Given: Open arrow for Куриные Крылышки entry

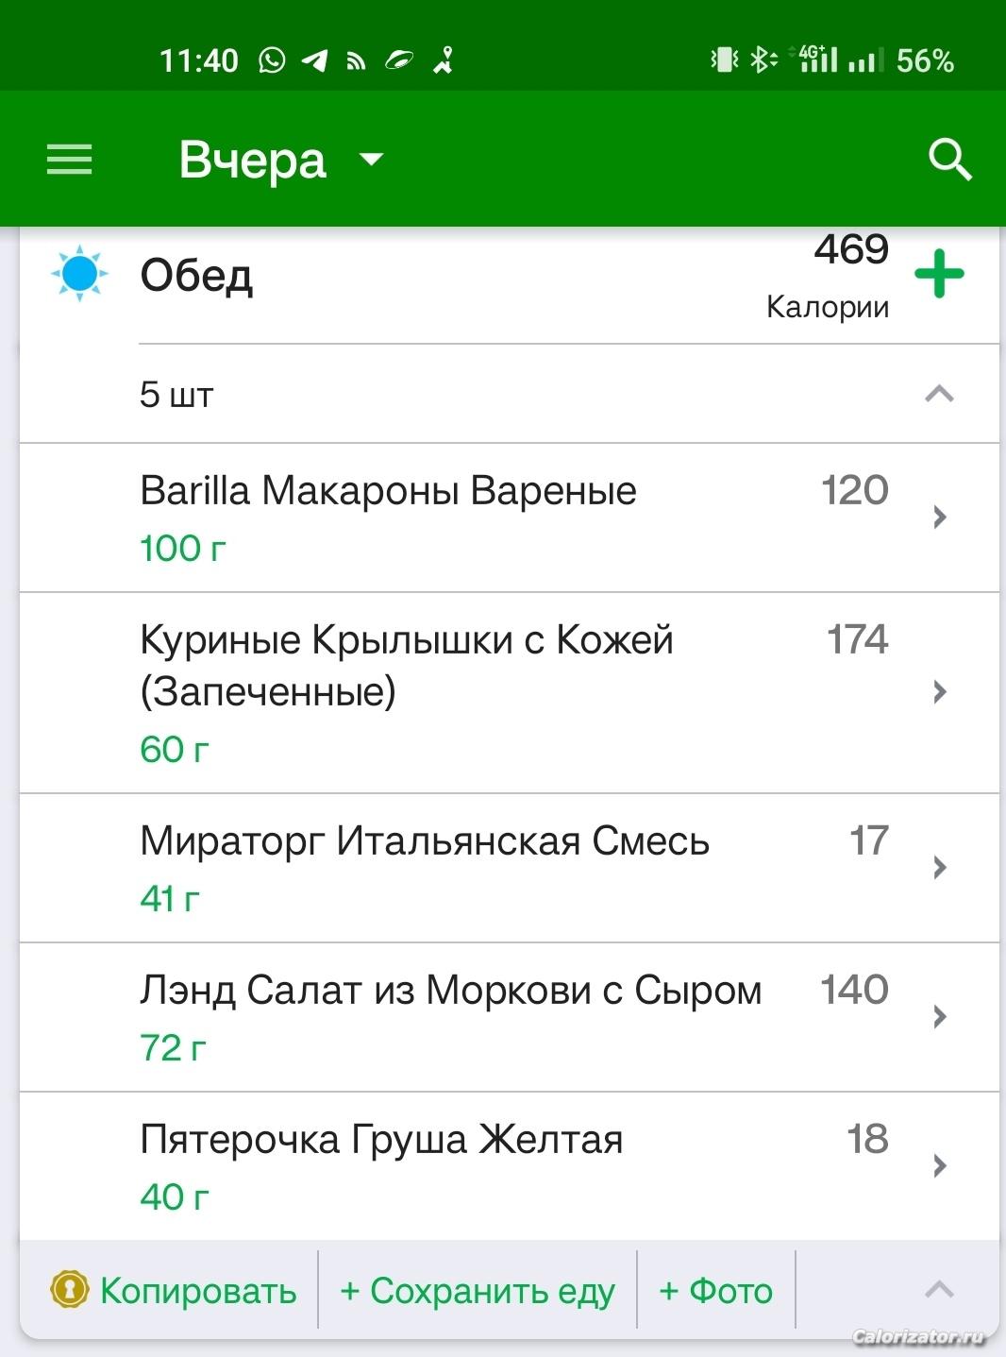Looking at the screenshot, I should [939, 692].
